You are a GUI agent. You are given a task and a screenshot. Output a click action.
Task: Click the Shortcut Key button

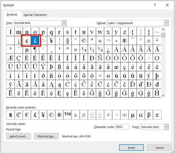pos(46,136)
